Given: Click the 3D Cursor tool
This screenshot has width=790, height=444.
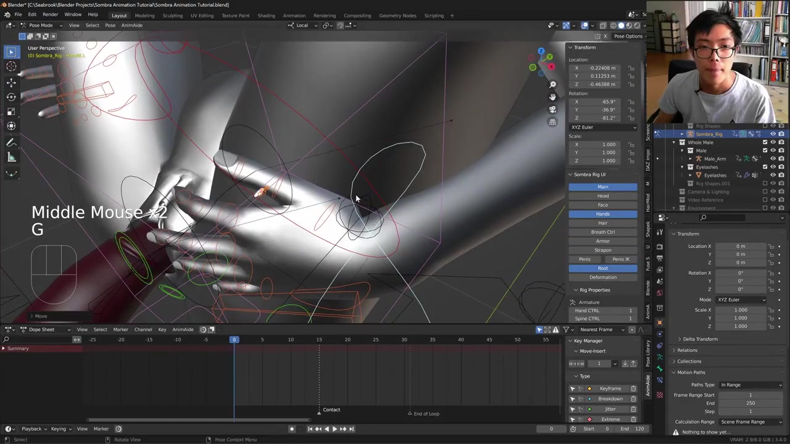Looking at the screenshot, I should point(11,67).
